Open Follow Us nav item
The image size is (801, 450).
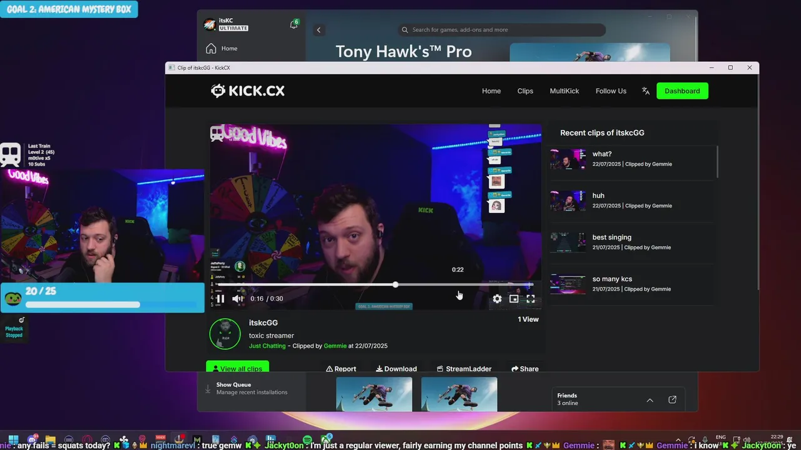coord(611,91)
